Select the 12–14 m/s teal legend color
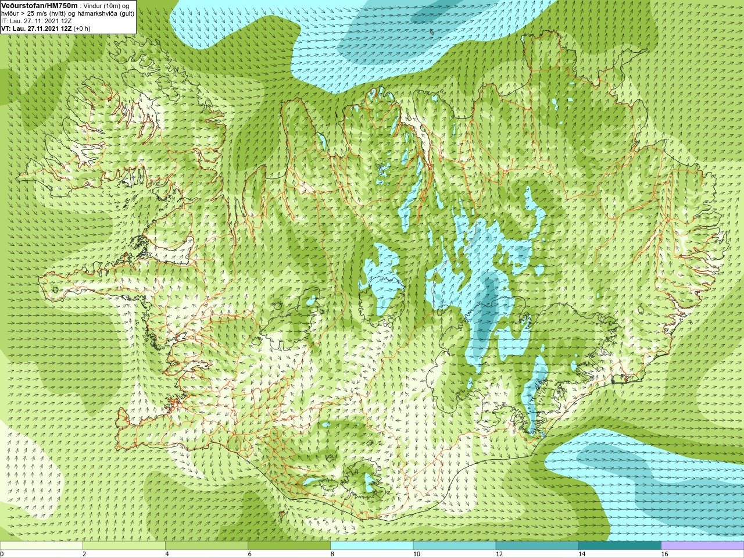This screenshot has width=744, height=558. pos(537,546)
